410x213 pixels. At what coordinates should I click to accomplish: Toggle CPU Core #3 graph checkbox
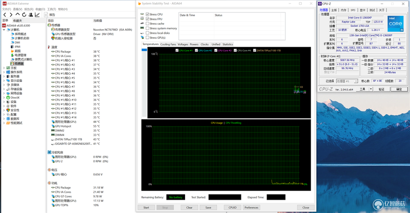(x=216, y=51)
